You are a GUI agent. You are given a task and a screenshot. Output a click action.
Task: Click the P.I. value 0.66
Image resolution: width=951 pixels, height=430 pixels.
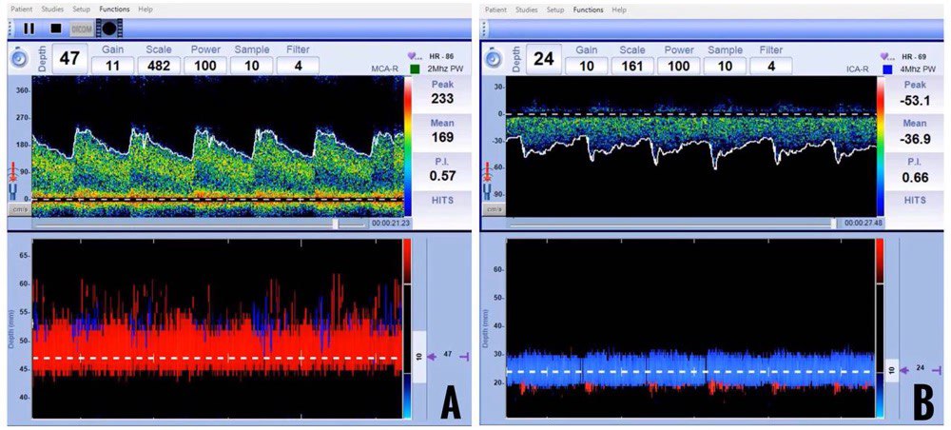click(917, 179)
